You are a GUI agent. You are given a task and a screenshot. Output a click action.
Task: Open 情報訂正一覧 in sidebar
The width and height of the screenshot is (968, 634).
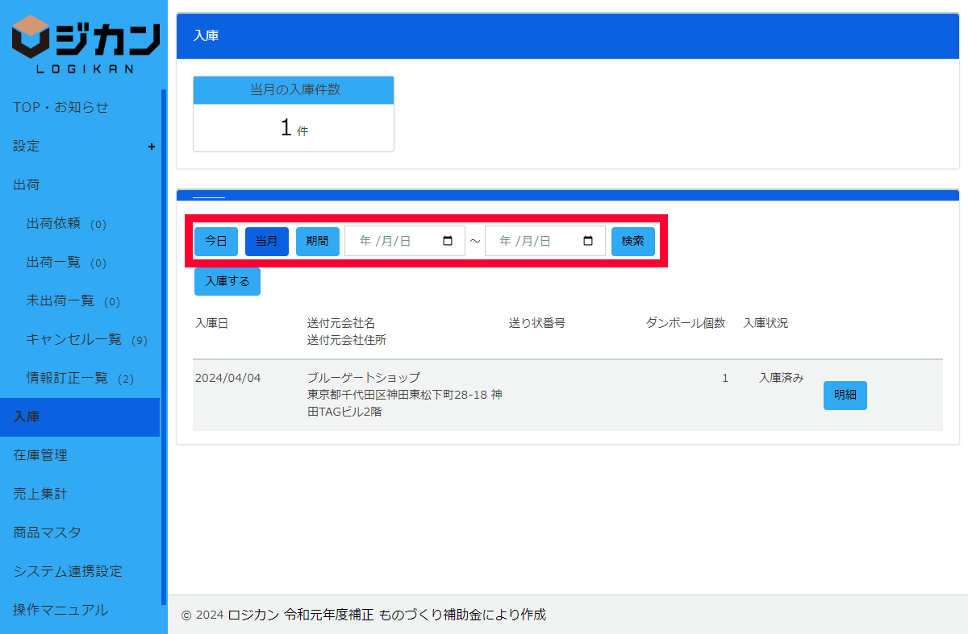tap(67, 379)
